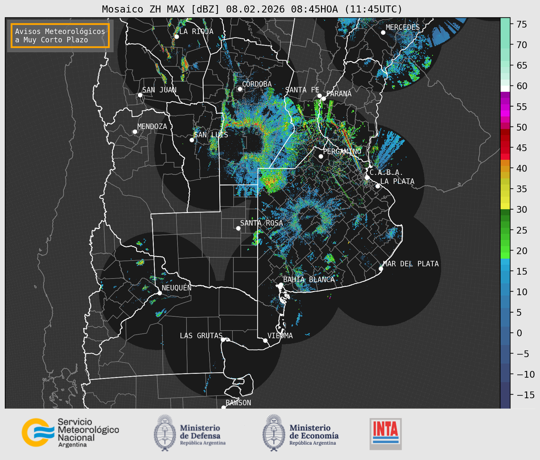The width and height of the screenshot is (540, 460).
Task: Click the red INTA logo
Action: (385, 433)
